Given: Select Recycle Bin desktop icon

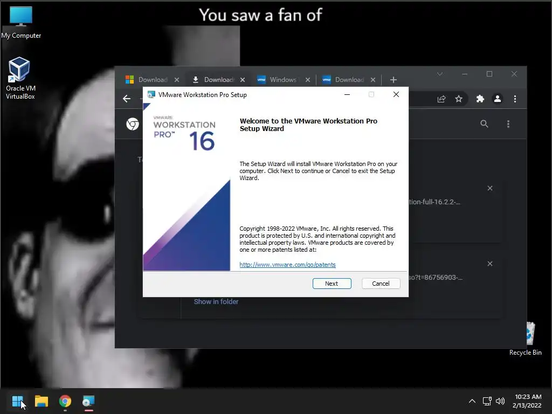Looking at the screenshot, I should click(525, 339).
